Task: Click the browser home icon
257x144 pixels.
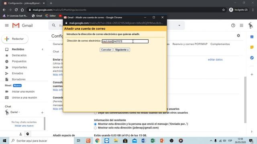Action: pyautogui.click(x=22, y=10)
